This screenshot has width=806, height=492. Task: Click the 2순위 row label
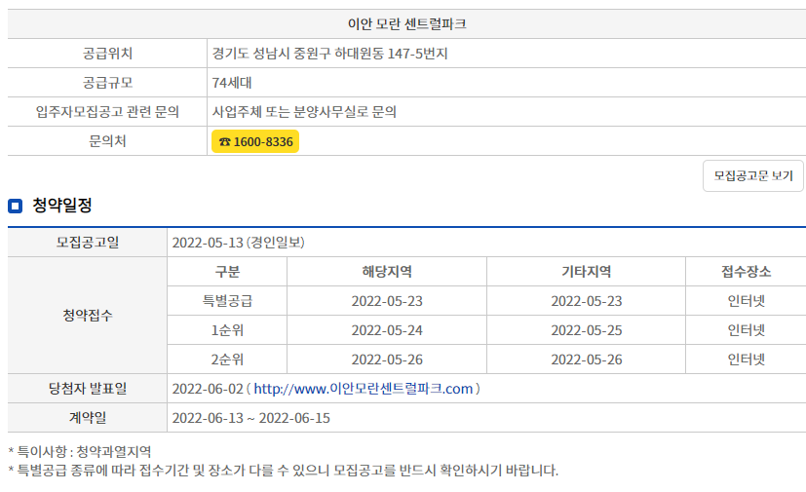(227, 360)
